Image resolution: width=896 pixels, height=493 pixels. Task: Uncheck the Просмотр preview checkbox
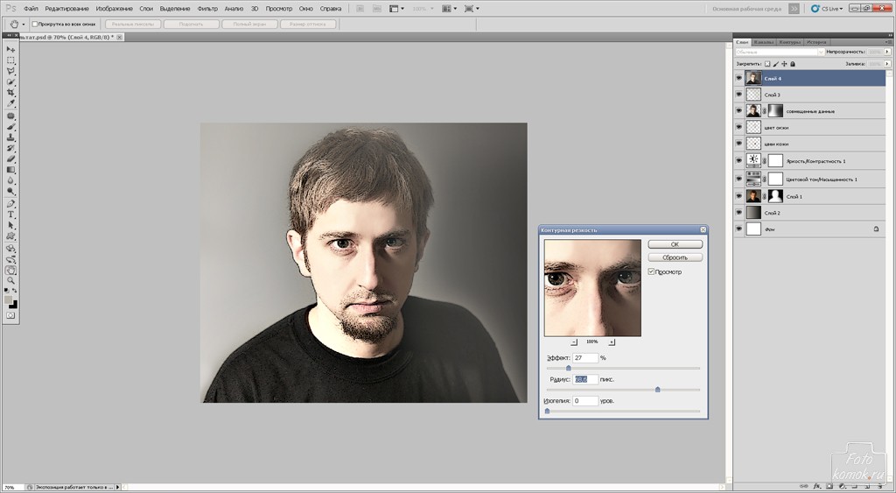pos(651,272)
